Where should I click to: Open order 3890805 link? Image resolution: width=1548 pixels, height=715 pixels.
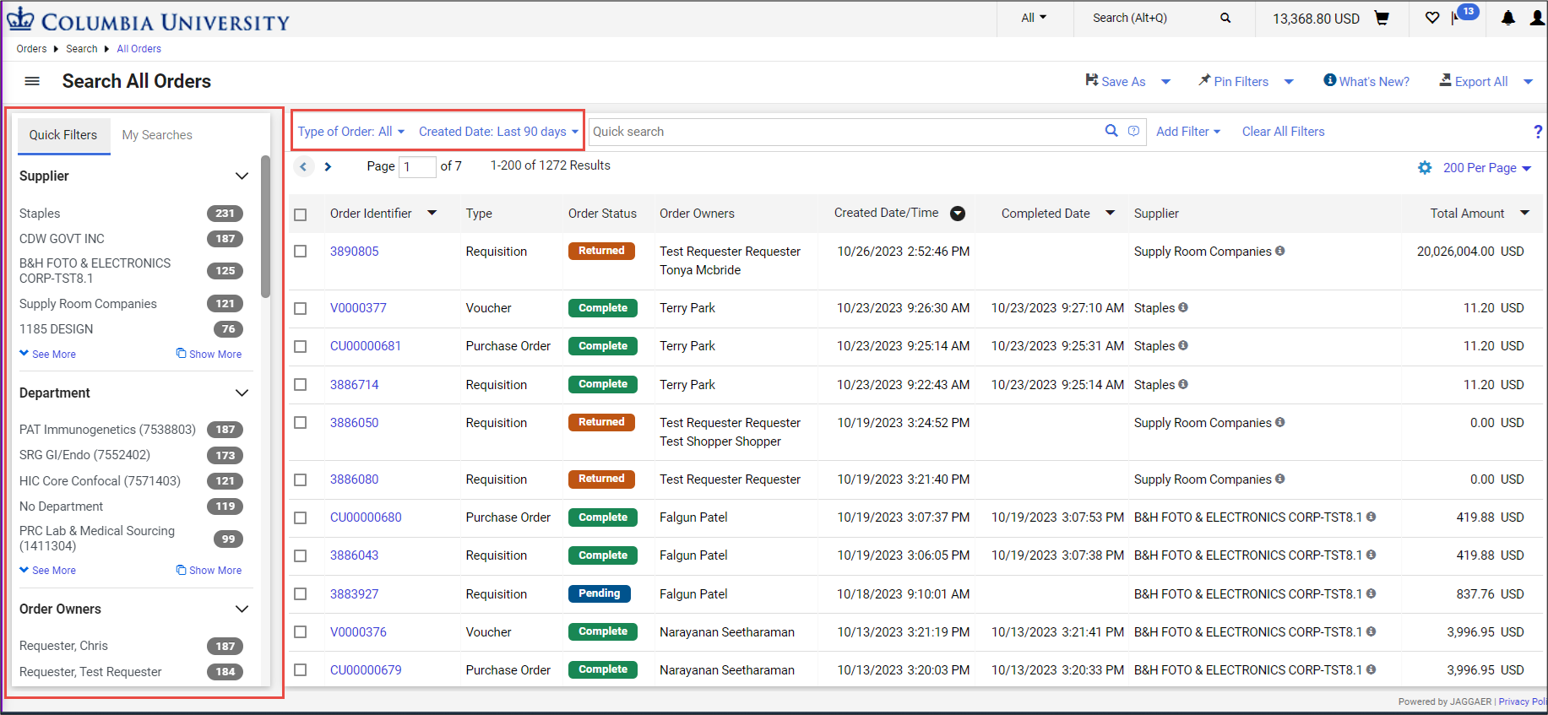click(354, 252)
